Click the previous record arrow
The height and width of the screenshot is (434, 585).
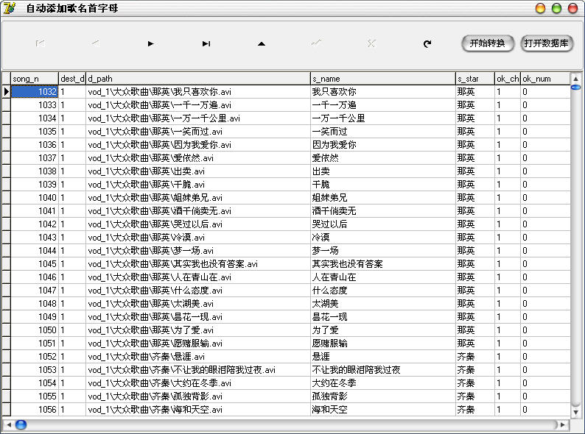[95, 43]
